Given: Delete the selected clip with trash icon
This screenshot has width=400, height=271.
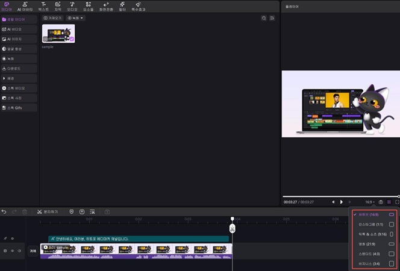Looking at the screenshot, I should (x=25, y=212).
